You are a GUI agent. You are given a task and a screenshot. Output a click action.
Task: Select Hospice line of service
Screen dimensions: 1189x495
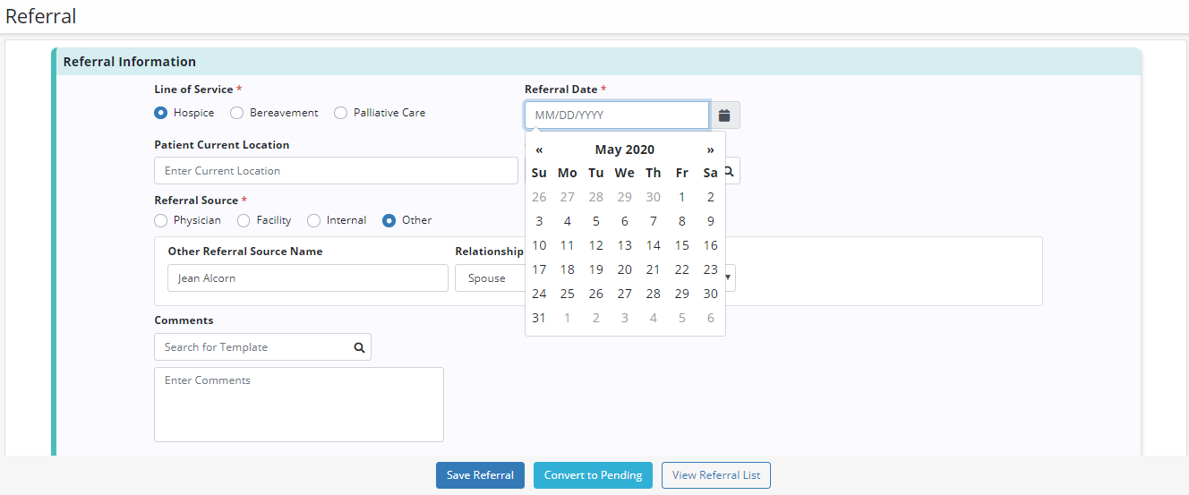click(161, 113)
